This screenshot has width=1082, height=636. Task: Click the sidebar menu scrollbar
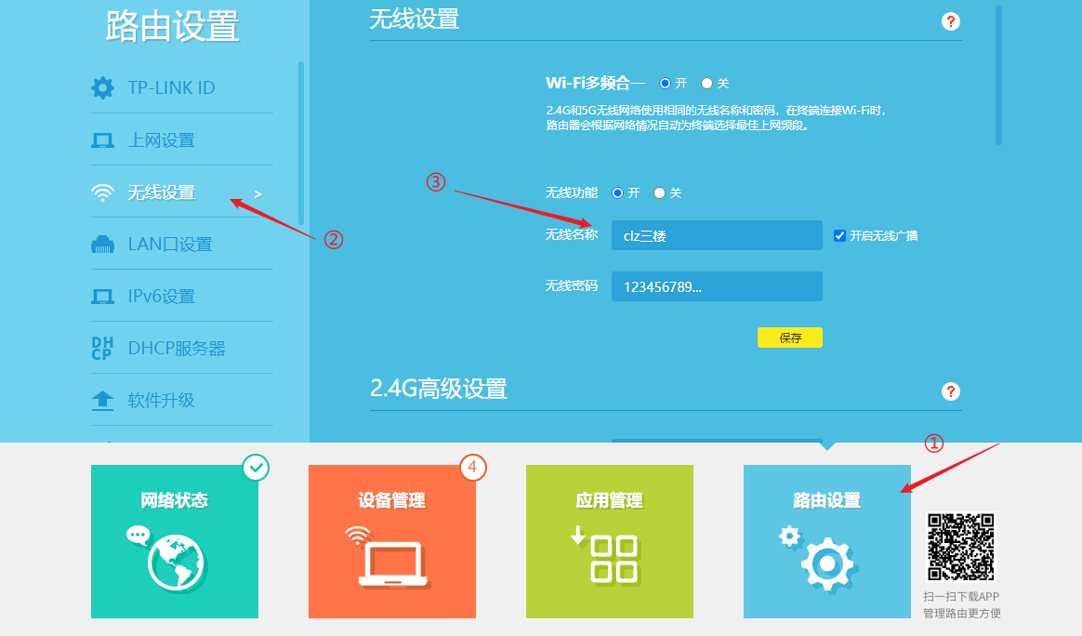point(301,143)
